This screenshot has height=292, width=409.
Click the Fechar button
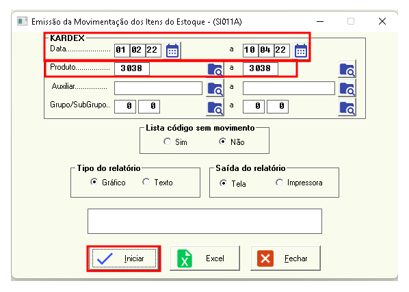coord(285,258)
